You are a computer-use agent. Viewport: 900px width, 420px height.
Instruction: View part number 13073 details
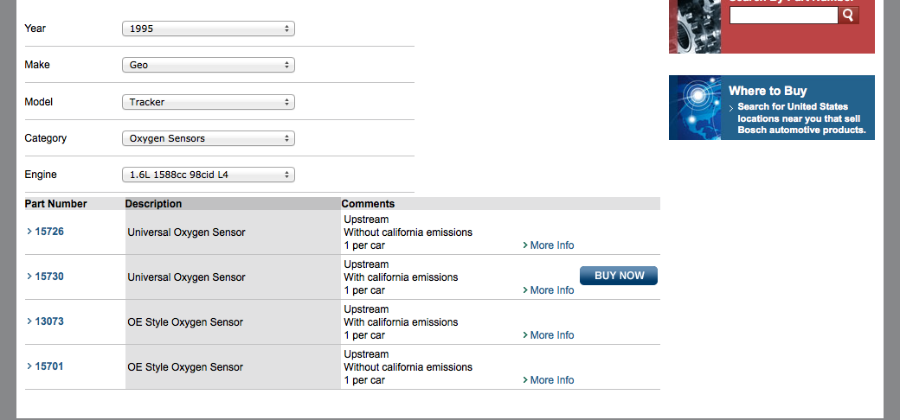click(x=48, y=321)
